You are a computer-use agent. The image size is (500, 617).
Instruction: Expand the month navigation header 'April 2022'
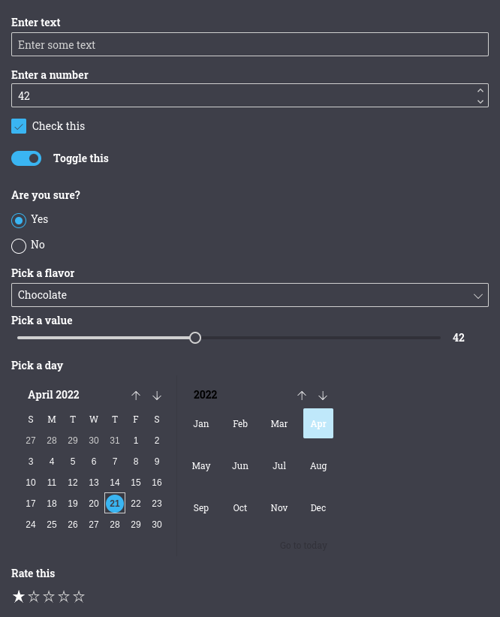pyautogui.click(x=53, y=395)
